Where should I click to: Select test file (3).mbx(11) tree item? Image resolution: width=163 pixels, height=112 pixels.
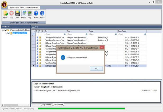(20, 33)
